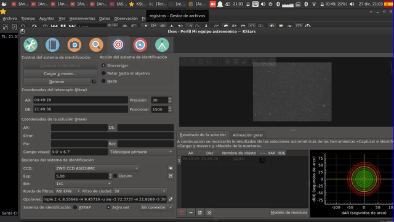Click the remove solution minus icon

coord(191,213)
